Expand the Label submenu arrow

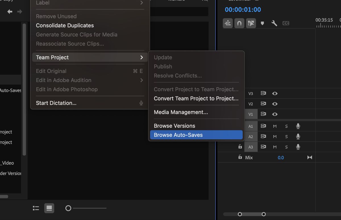tap(141, 3)
